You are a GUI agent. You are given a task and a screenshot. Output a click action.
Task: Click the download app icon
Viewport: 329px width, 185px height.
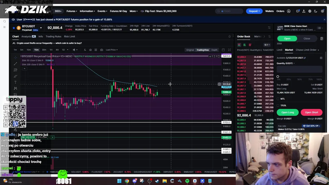point(304,11)
